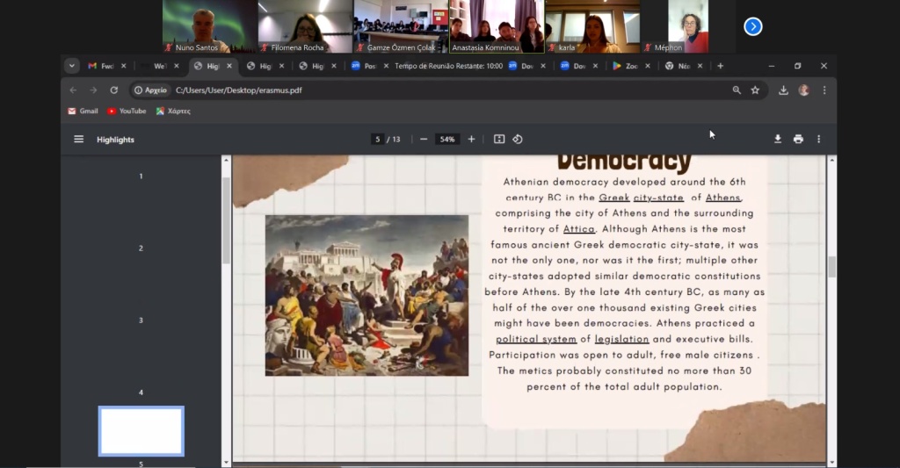Click the PDF vertical scrollbar thumb
The image size is (900, 468).
coord(831,267)
